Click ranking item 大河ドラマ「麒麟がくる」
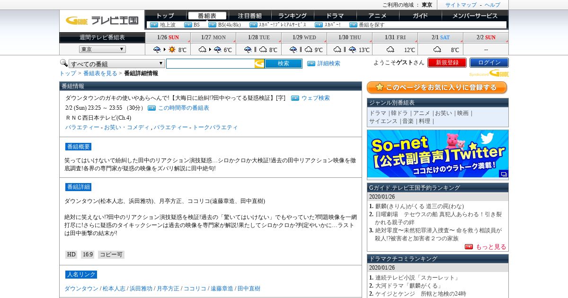Image resolution: width=568 pixels, height=298 pixels. [x=408, y=286]
